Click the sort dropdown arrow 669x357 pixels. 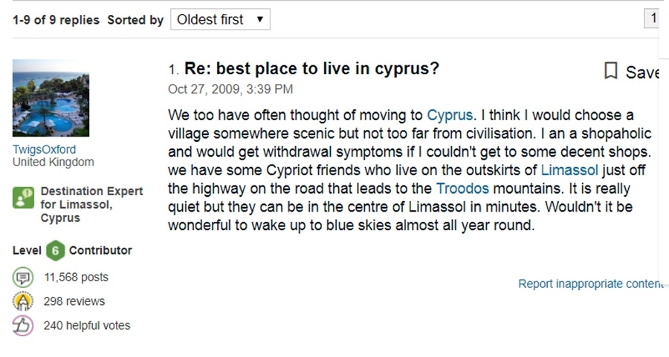[x=260, y=19]
